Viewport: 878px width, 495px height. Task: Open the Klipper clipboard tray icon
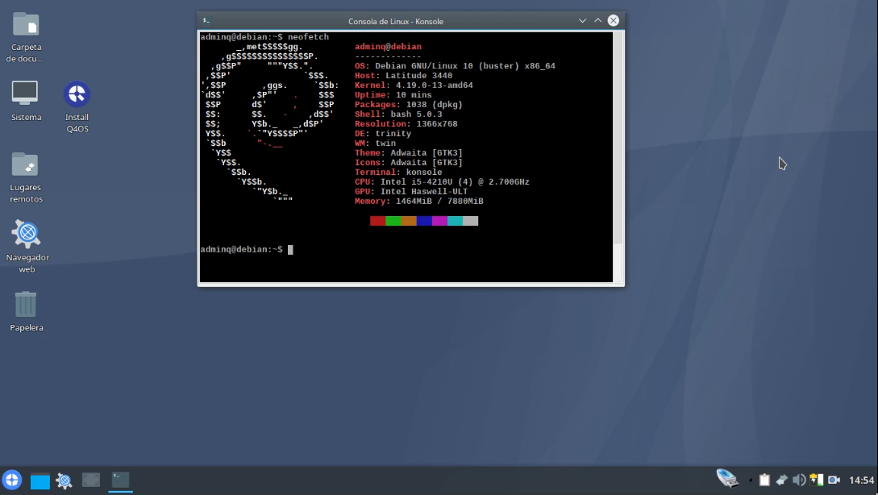(x=764, y=479)
